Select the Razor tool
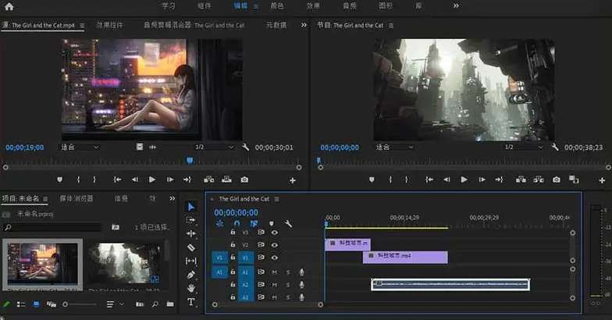 pos(190,247)
